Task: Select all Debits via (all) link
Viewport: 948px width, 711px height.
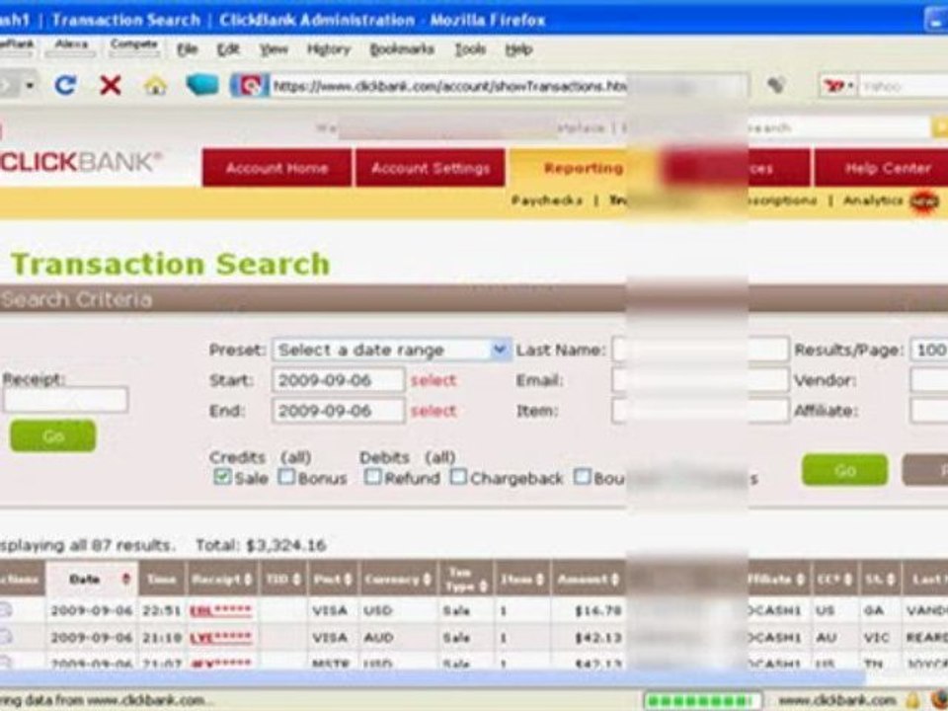Action: pos(439,457)
